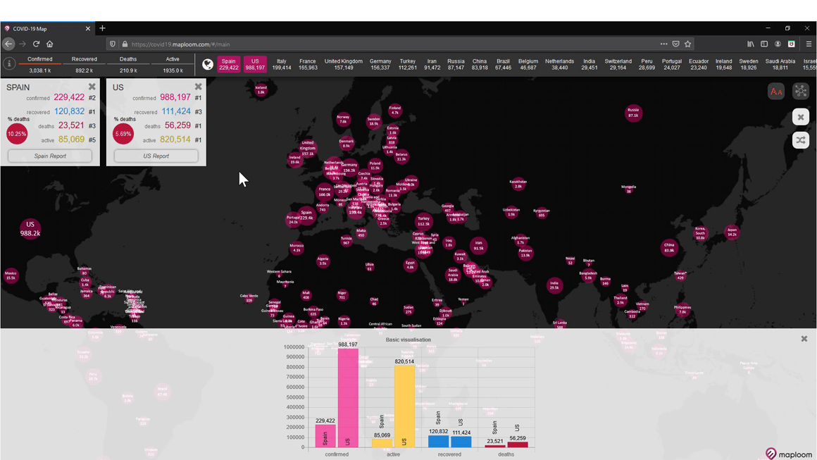Open the Spain Report button
This screenshot has width=817, height=460.
point(50,156)
